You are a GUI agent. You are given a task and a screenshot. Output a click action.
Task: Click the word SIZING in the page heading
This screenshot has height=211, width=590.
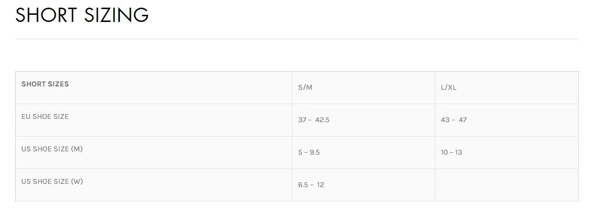coord(116,15)
